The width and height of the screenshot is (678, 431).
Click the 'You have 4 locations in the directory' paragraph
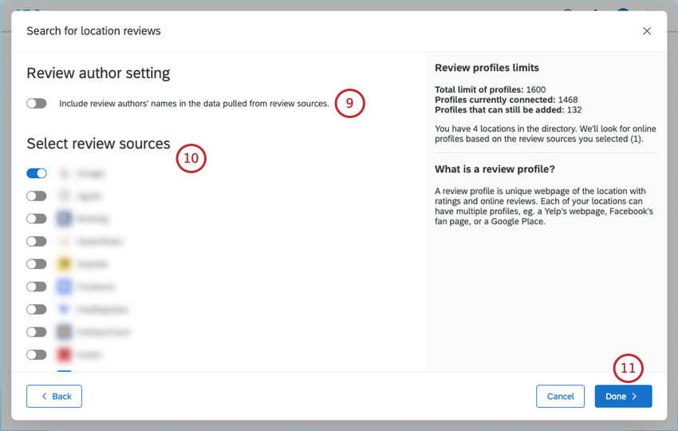[546, 134]
